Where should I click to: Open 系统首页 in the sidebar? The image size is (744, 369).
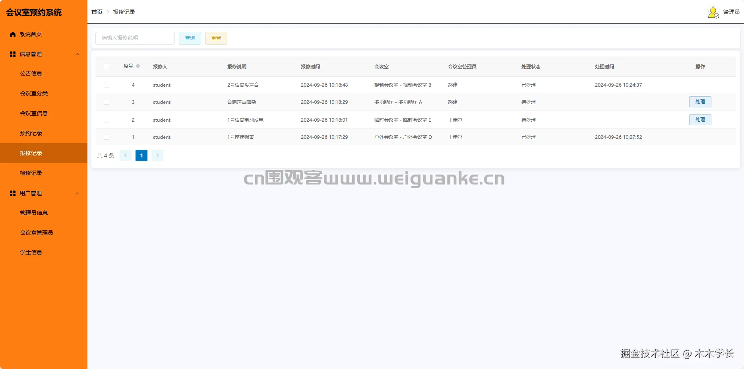[44, 34]
